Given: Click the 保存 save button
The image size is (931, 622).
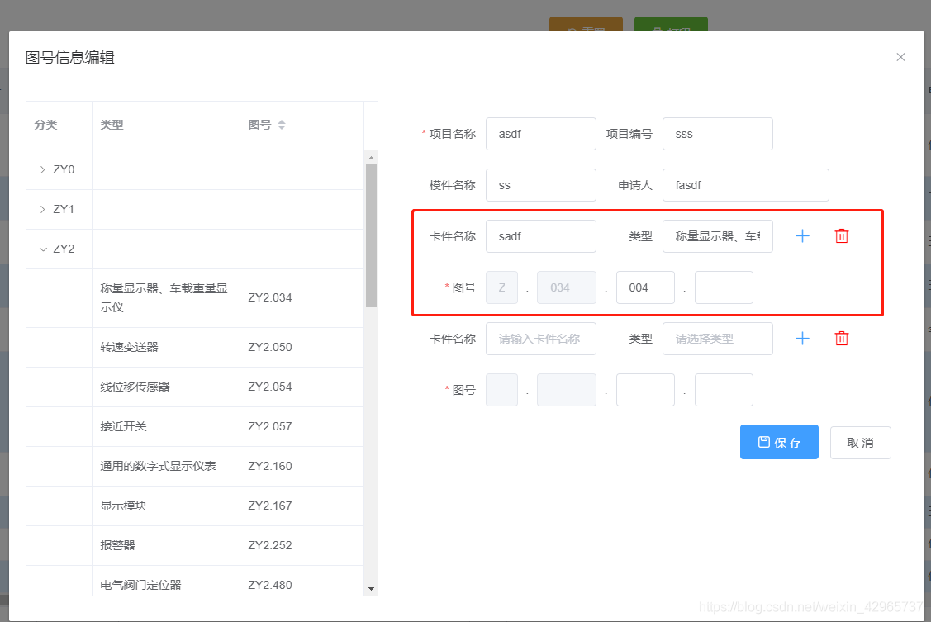Looking at the screenshot, I should [779, 442].
